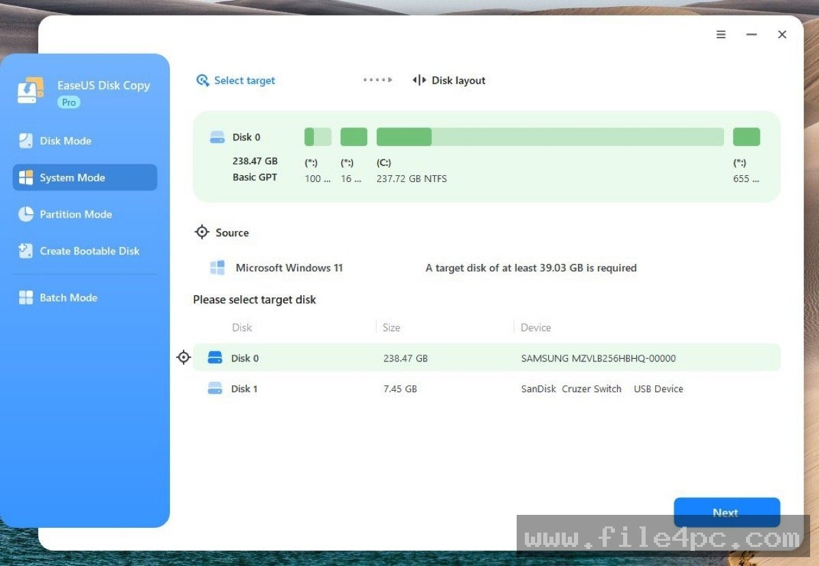
Task: Click the Batch Mode grid icon
Action: pos(25,297)
